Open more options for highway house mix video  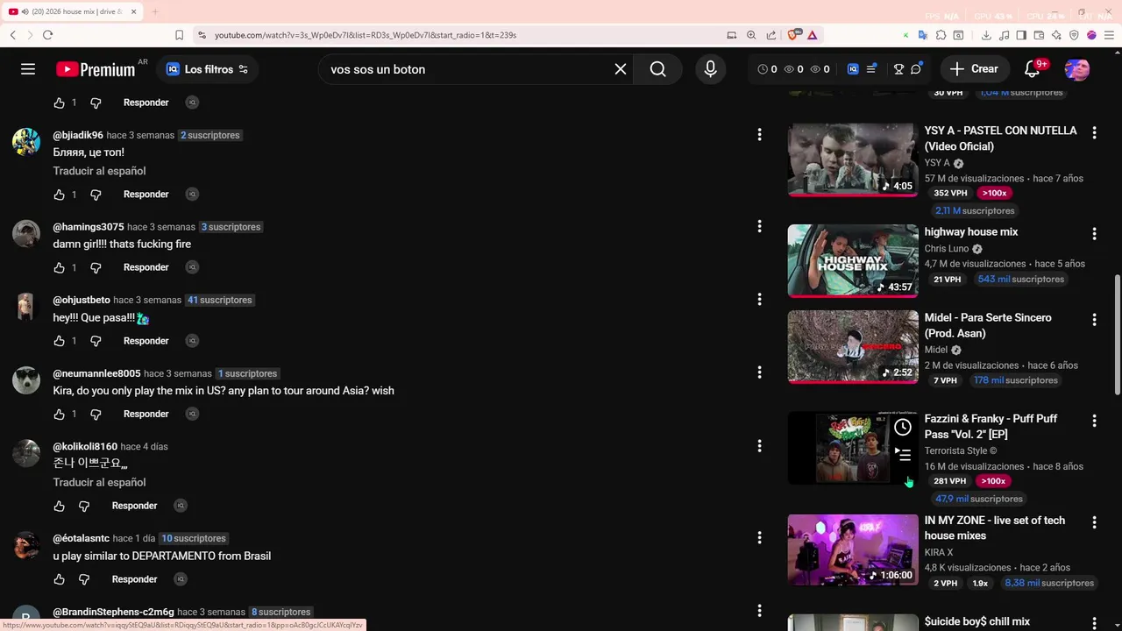coord(1094,234)
